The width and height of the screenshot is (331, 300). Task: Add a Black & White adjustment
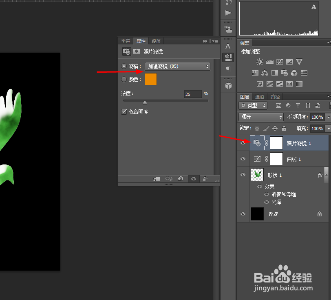click(x=275, y=73)
